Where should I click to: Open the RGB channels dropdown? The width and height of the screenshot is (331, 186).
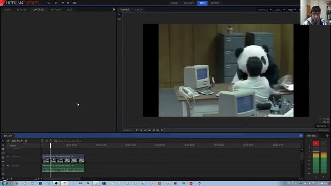pos(292,10)
